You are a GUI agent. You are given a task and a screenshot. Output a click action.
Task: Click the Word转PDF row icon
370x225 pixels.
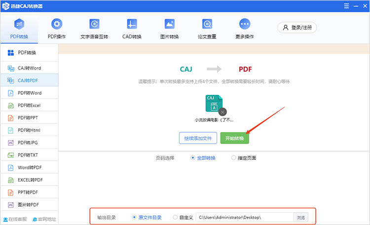tap(11, 168)
